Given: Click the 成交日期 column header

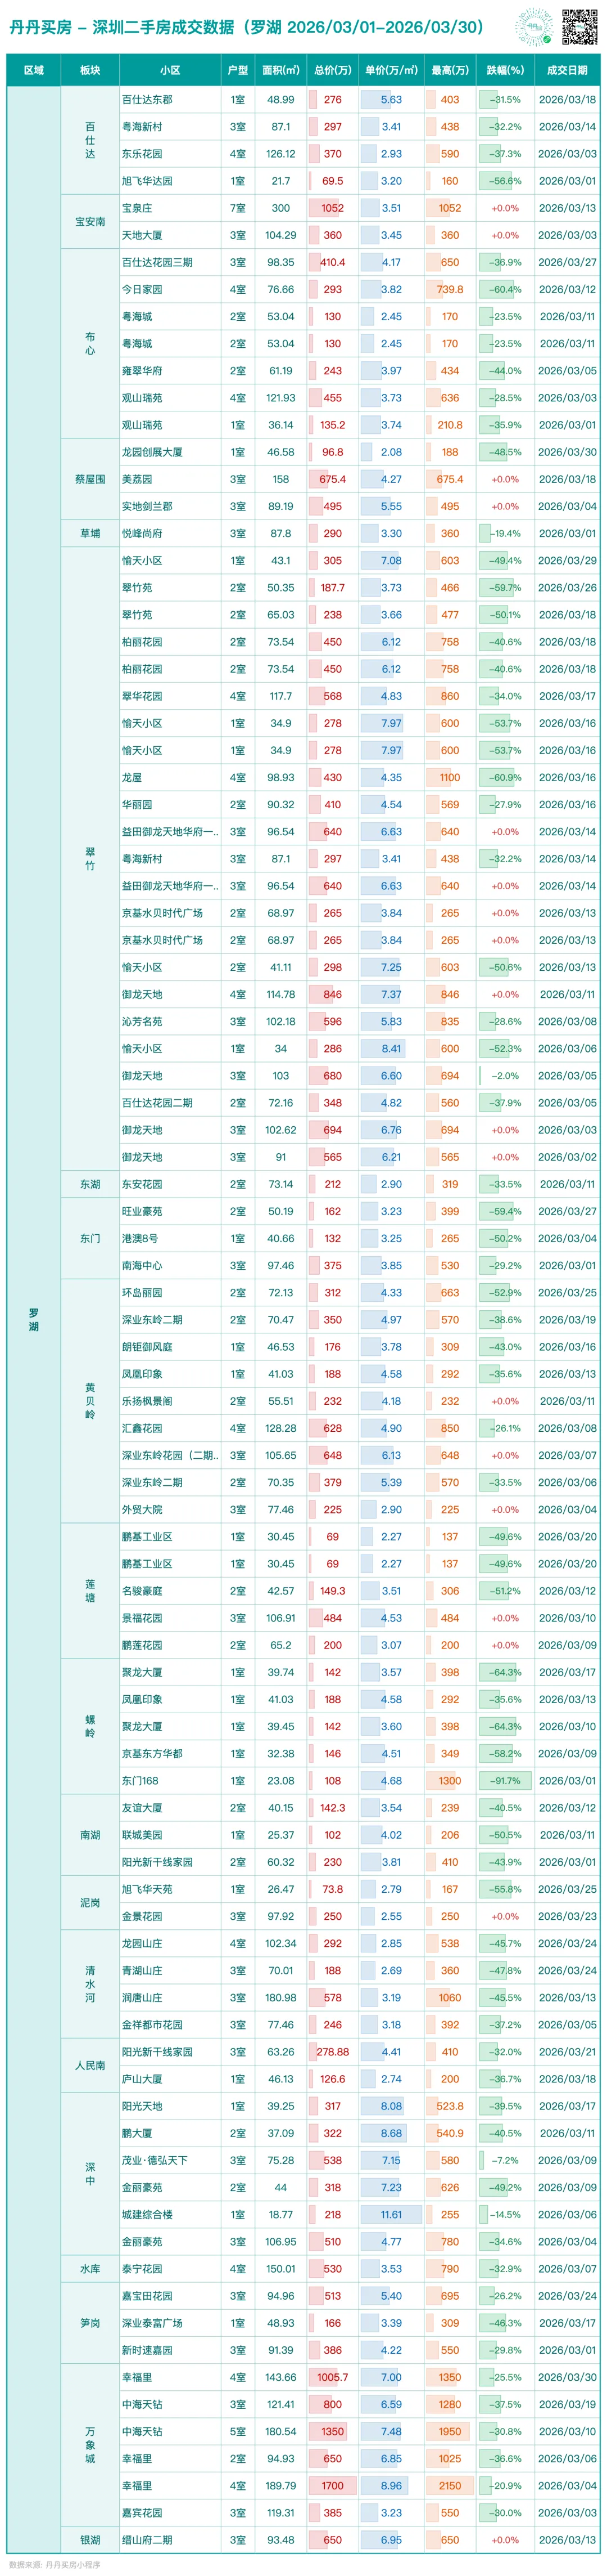Looking at the screenshot, I should pos(567,70).
